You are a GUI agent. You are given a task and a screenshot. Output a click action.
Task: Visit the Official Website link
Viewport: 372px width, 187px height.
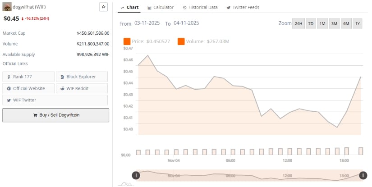28,88
